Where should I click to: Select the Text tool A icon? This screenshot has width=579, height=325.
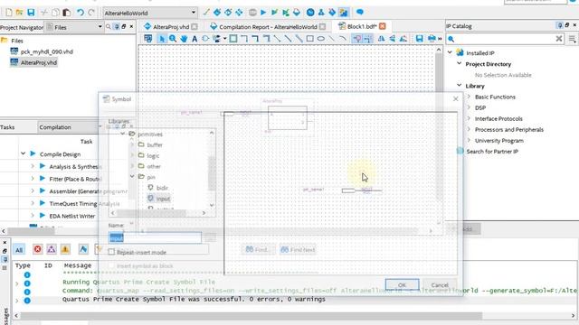(195, 39)
